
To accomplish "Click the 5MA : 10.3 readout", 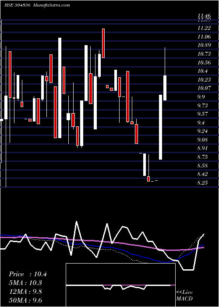I will 25,283.
